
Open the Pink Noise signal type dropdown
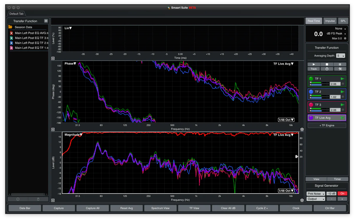pyautogui.click(x=316, y=194)
